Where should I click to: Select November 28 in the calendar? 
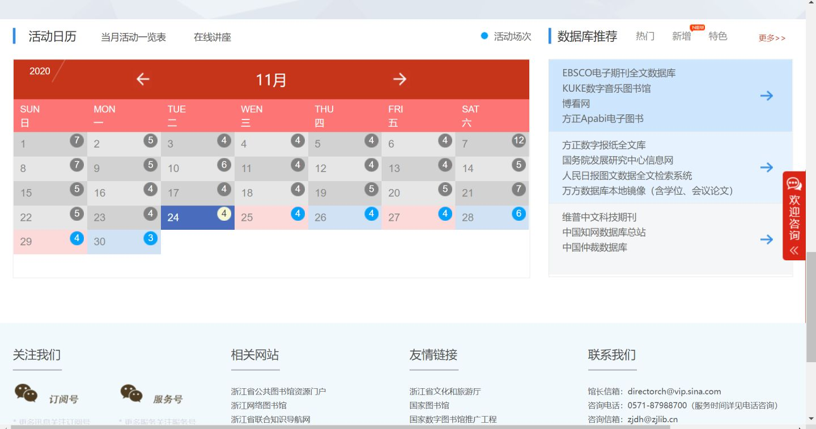[492, 217]
